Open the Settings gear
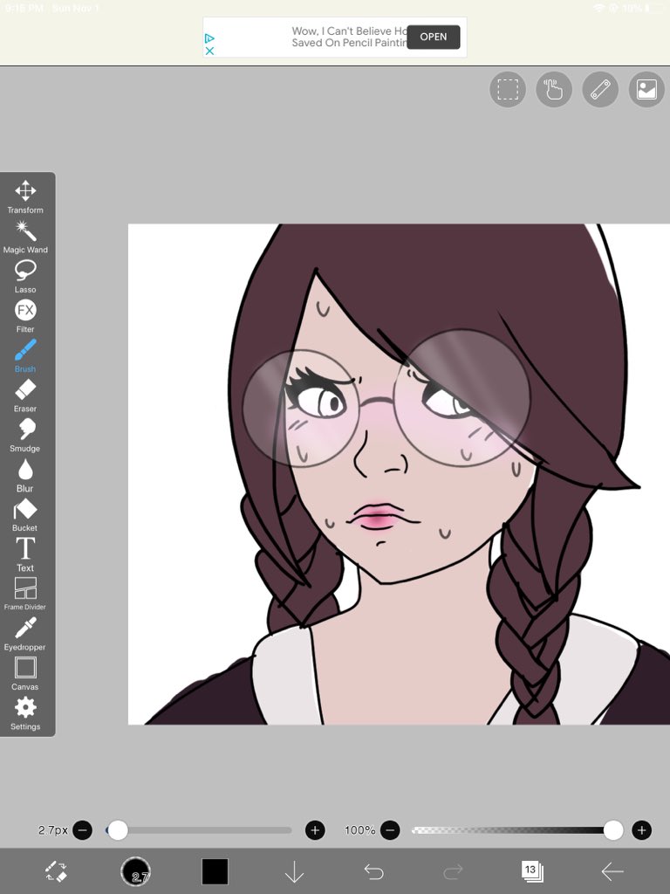 point(25,714)
